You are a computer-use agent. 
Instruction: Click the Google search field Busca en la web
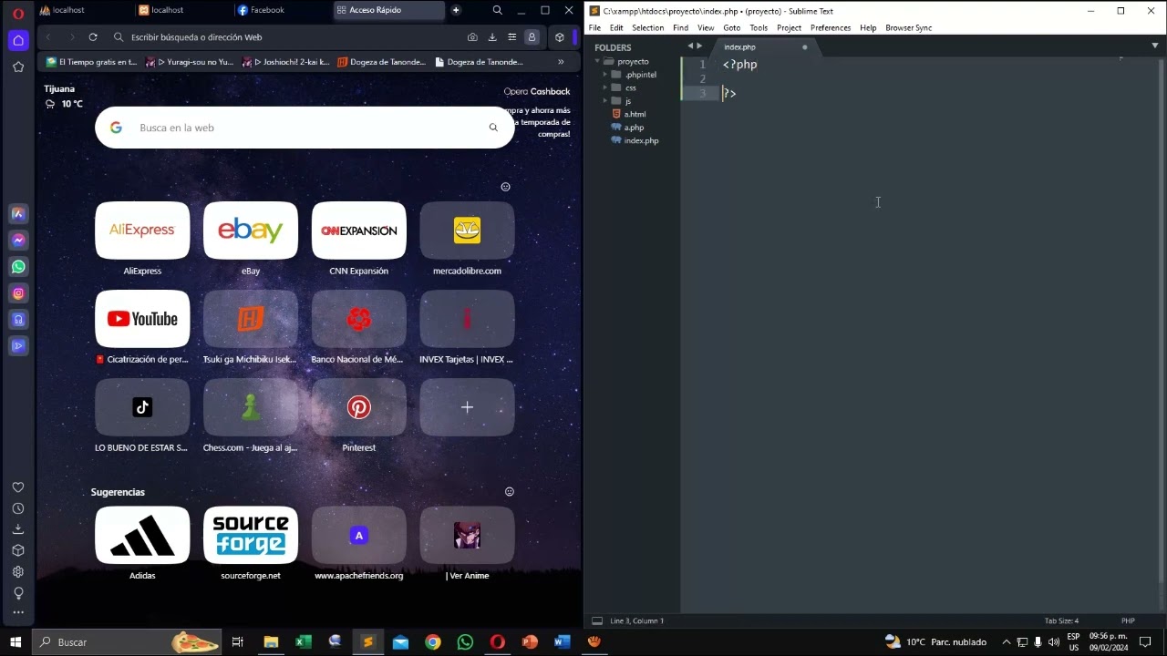coord(305,128)
